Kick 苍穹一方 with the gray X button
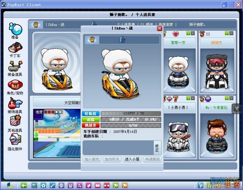Screen dimensions: 243x190 click(193, 33)
